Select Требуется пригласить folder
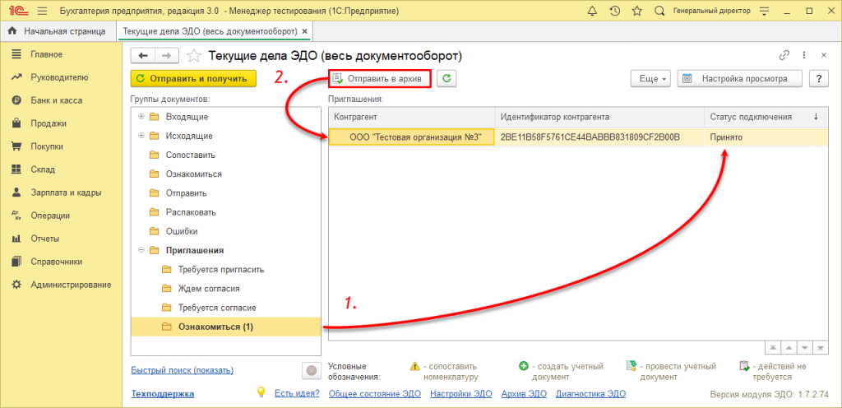842x408 pixels. pos(221,270)
